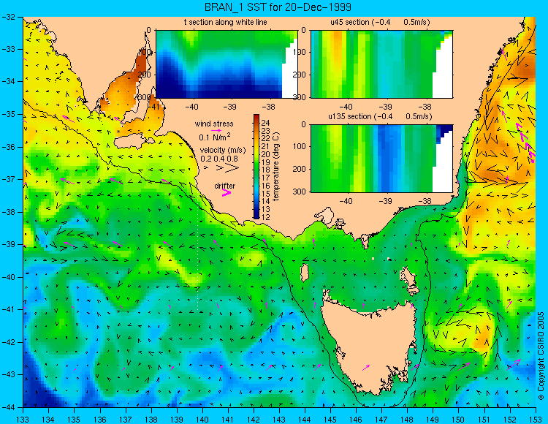Click colorbar tick label 21
The width and height of the screenshot is (548, 424).
266,146
